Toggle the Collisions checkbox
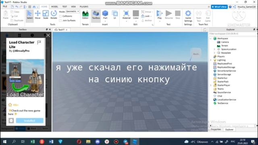Screen dimensions: 258x145 [x=60, y=16]
